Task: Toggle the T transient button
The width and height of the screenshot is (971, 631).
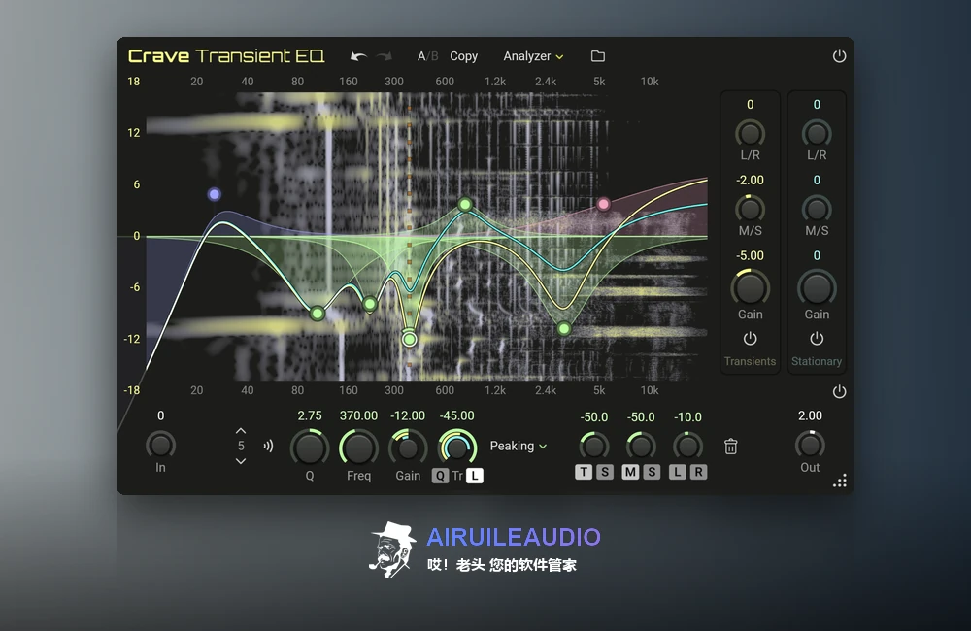Action: click(584, 472)
